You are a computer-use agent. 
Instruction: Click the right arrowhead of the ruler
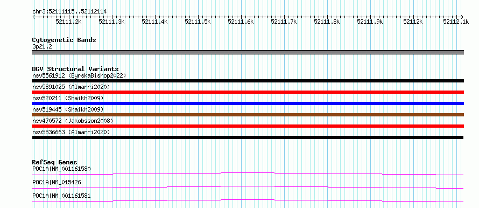pyautogui.click(x=462, y=17)
